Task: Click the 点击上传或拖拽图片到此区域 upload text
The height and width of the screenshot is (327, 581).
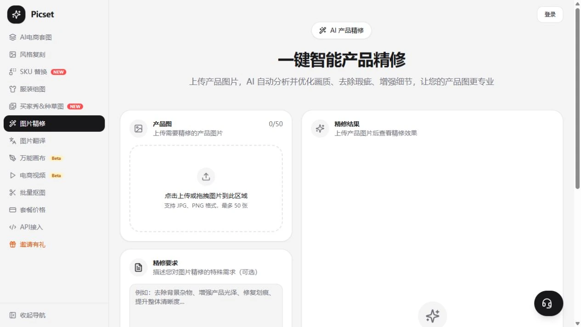Action: click(206, 196)
